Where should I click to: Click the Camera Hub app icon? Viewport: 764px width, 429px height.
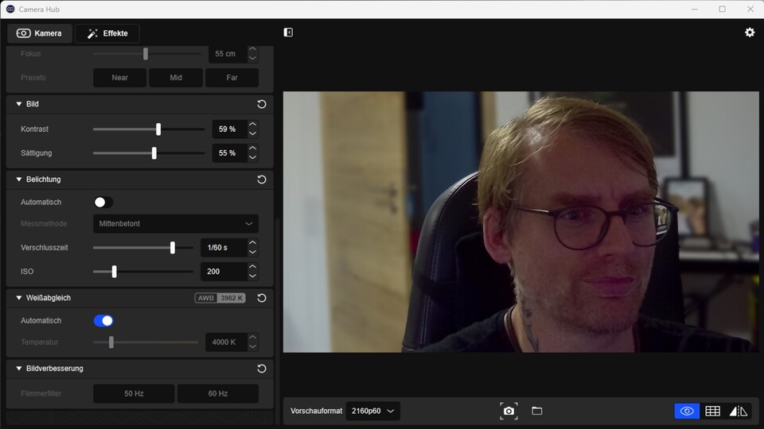click(10, 10)
